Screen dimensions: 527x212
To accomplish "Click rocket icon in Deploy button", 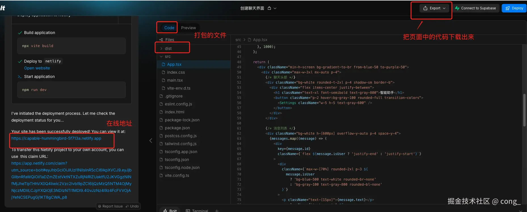I will pos(508,8).
